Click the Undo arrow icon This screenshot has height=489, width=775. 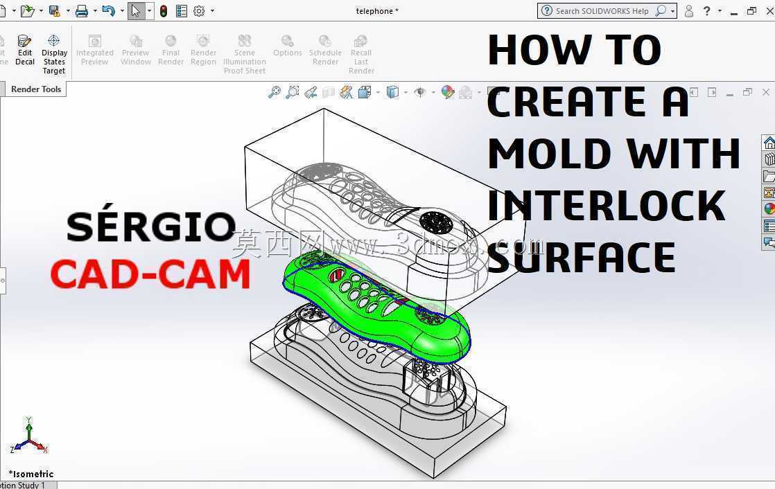pyautogui.click(x=108, y=11)
